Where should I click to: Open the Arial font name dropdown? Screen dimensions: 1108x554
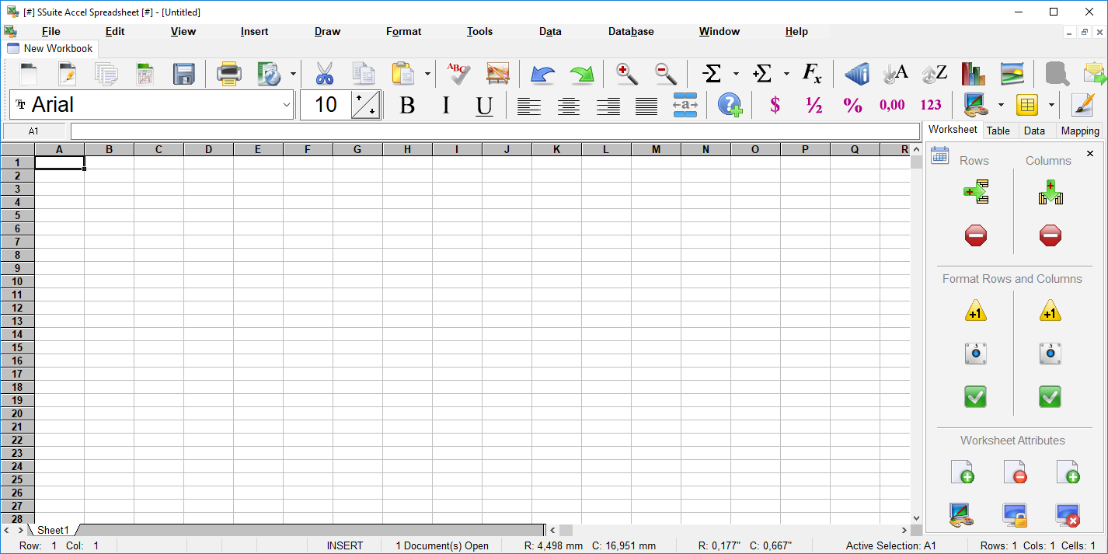(x=286, y=105)
